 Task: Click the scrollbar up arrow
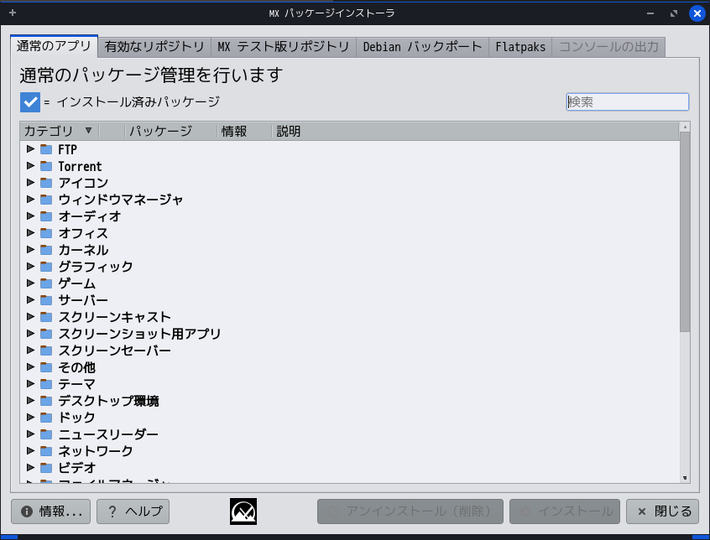685,127
